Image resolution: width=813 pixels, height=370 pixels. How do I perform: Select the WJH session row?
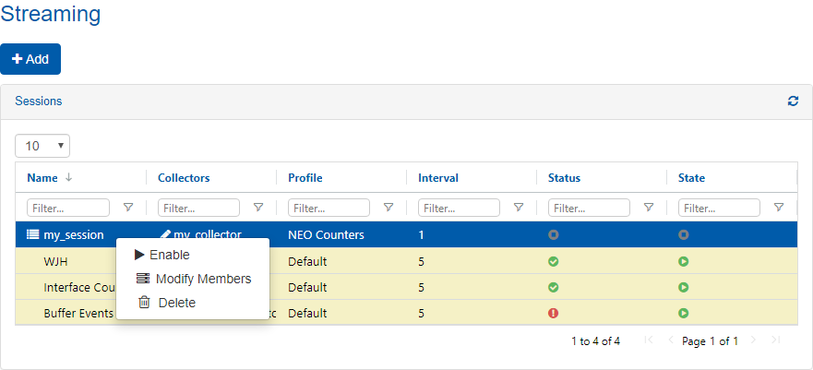(x=55, y=261)
